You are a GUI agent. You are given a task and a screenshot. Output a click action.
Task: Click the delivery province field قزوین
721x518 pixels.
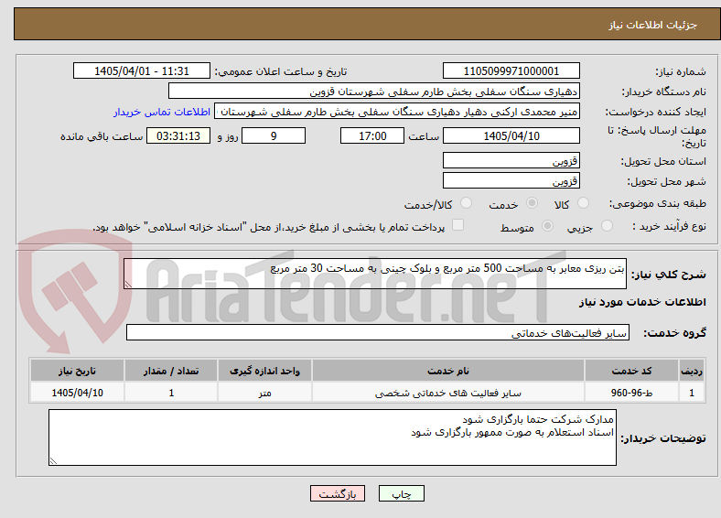click(511, 160)
